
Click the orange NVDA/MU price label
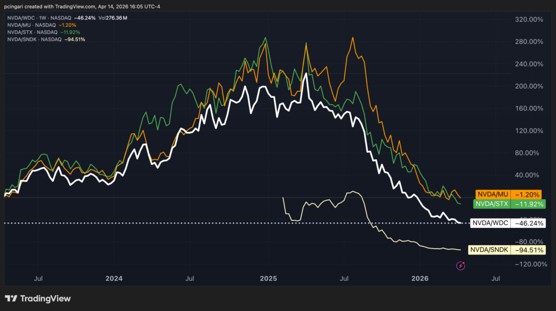pos(510,194)
